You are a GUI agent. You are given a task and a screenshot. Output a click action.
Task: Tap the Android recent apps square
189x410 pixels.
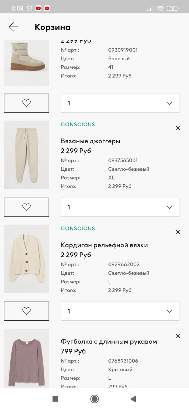55,399
